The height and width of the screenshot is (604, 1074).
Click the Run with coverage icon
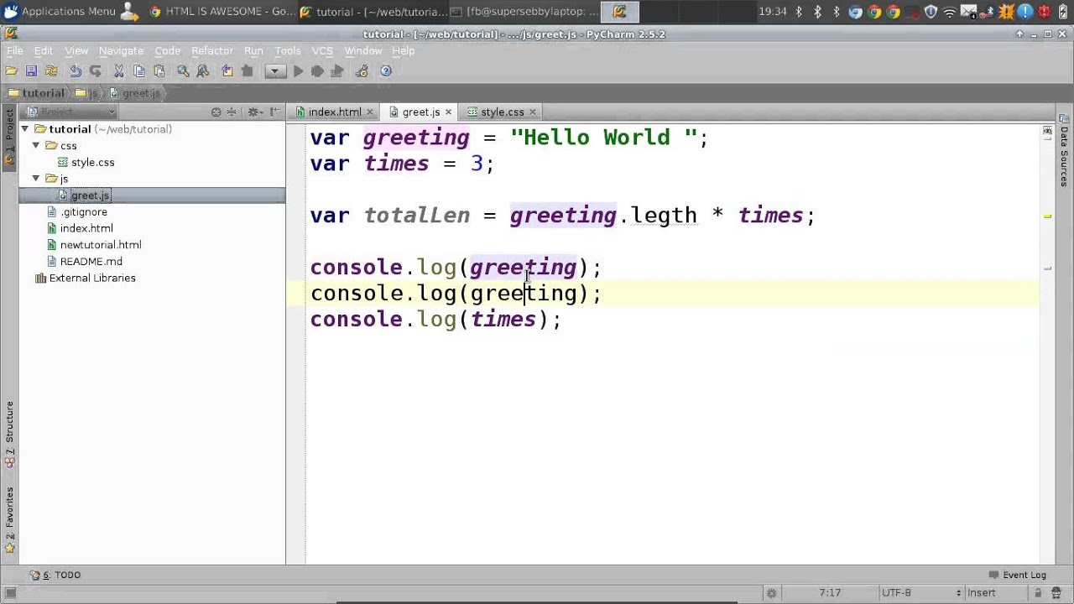tap(337, 71)
